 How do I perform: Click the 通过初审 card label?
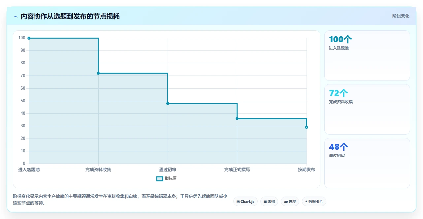pos(337,156)
